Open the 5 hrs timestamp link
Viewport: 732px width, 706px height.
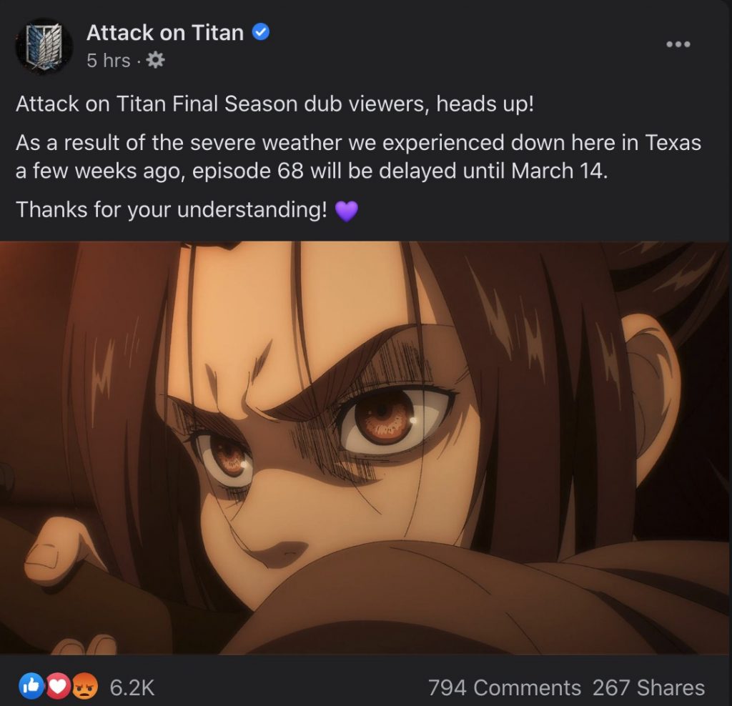109,60
